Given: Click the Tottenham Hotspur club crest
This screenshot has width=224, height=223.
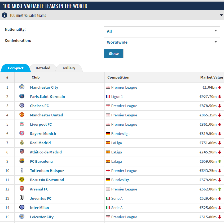Looking at the screenshot, I should coord(22,170).
